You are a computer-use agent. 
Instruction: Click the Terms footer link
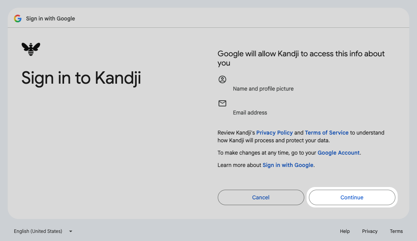click(x=396, y=231)
